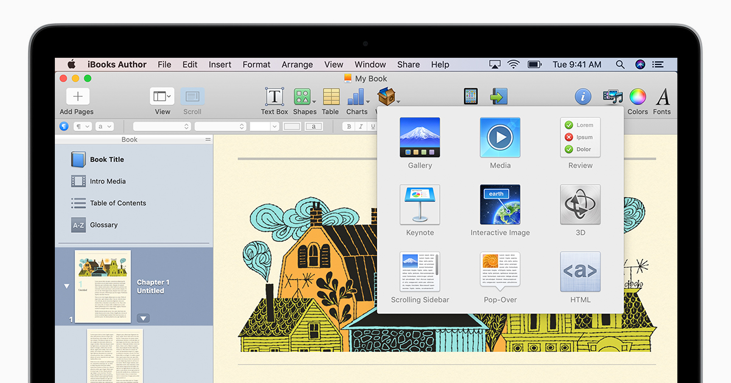The image size is (731, 383).
Task: Open the Arrange menu
Action: (x=297, y=64)
